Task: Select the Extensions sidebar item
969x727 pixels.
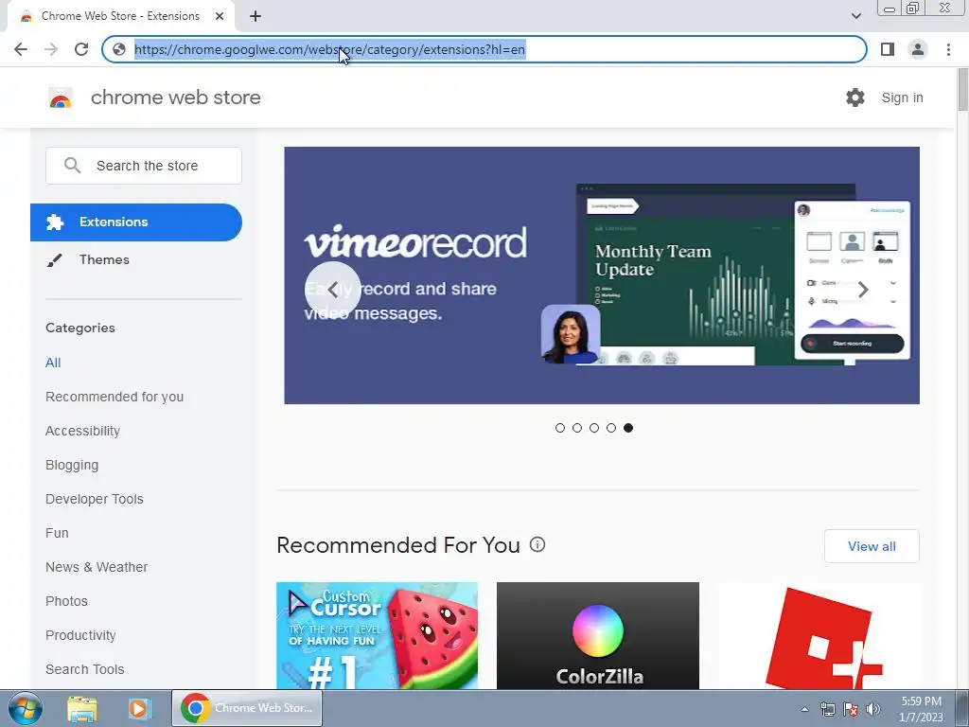Action: [x=136, y=222]
